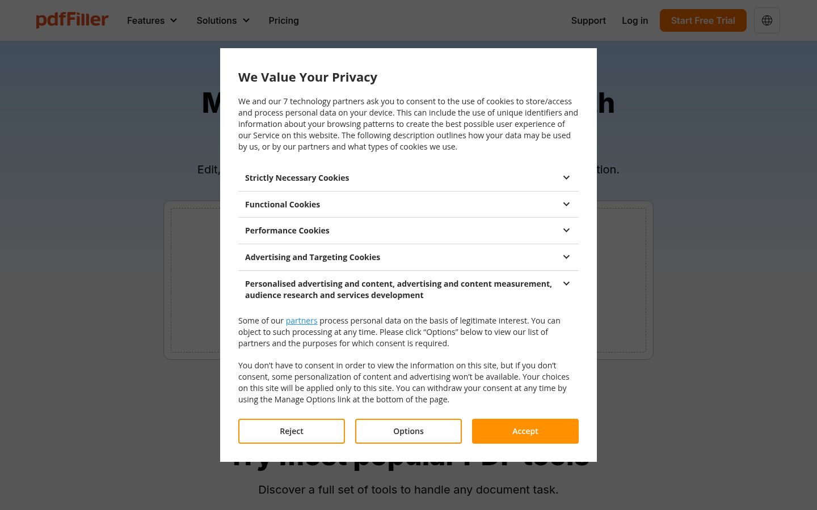The image size is (817, 510).
Task: Open the Solutions dropdown menu
Action: coord(223,20)
